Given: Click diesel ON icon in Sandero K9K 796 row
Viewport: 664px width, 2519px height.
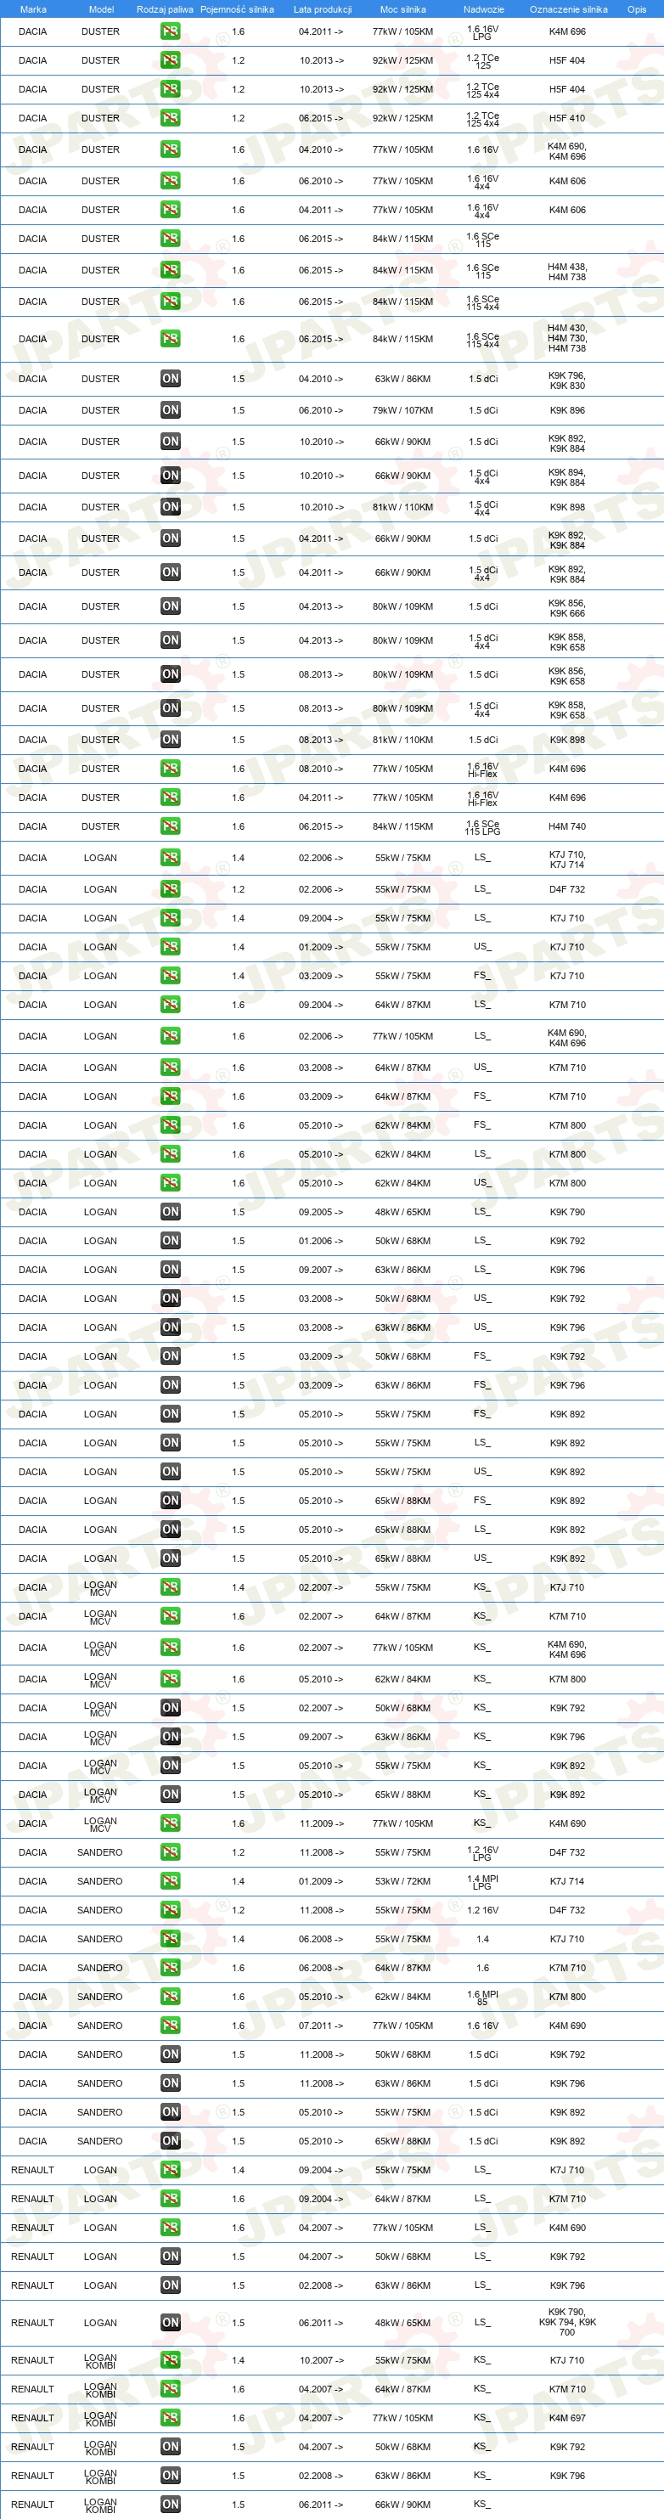Looking at the screenshot, I should [x=170, y=2082].
